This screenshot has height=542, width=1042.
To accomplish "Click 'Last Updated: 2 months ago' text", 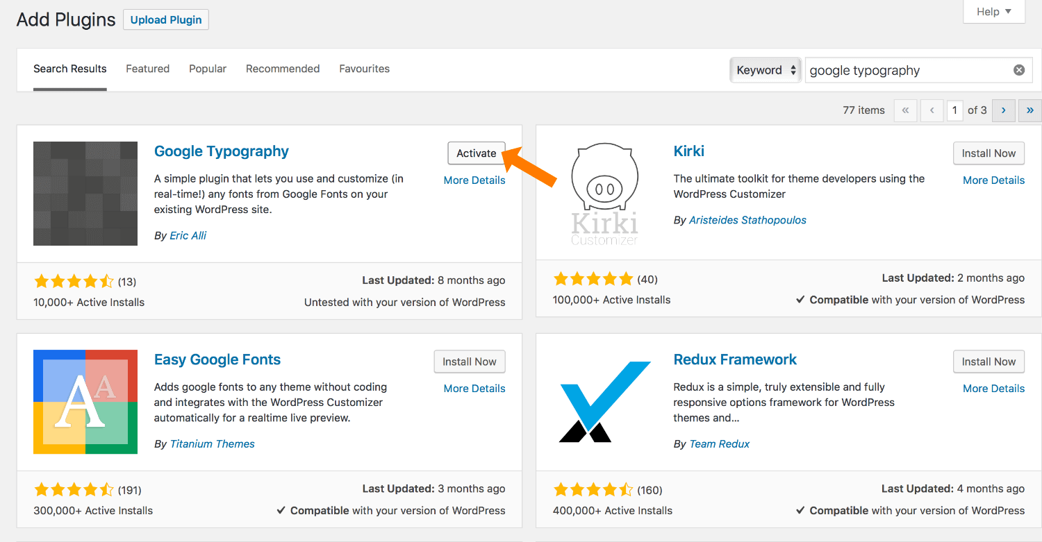I will (953, 278).
